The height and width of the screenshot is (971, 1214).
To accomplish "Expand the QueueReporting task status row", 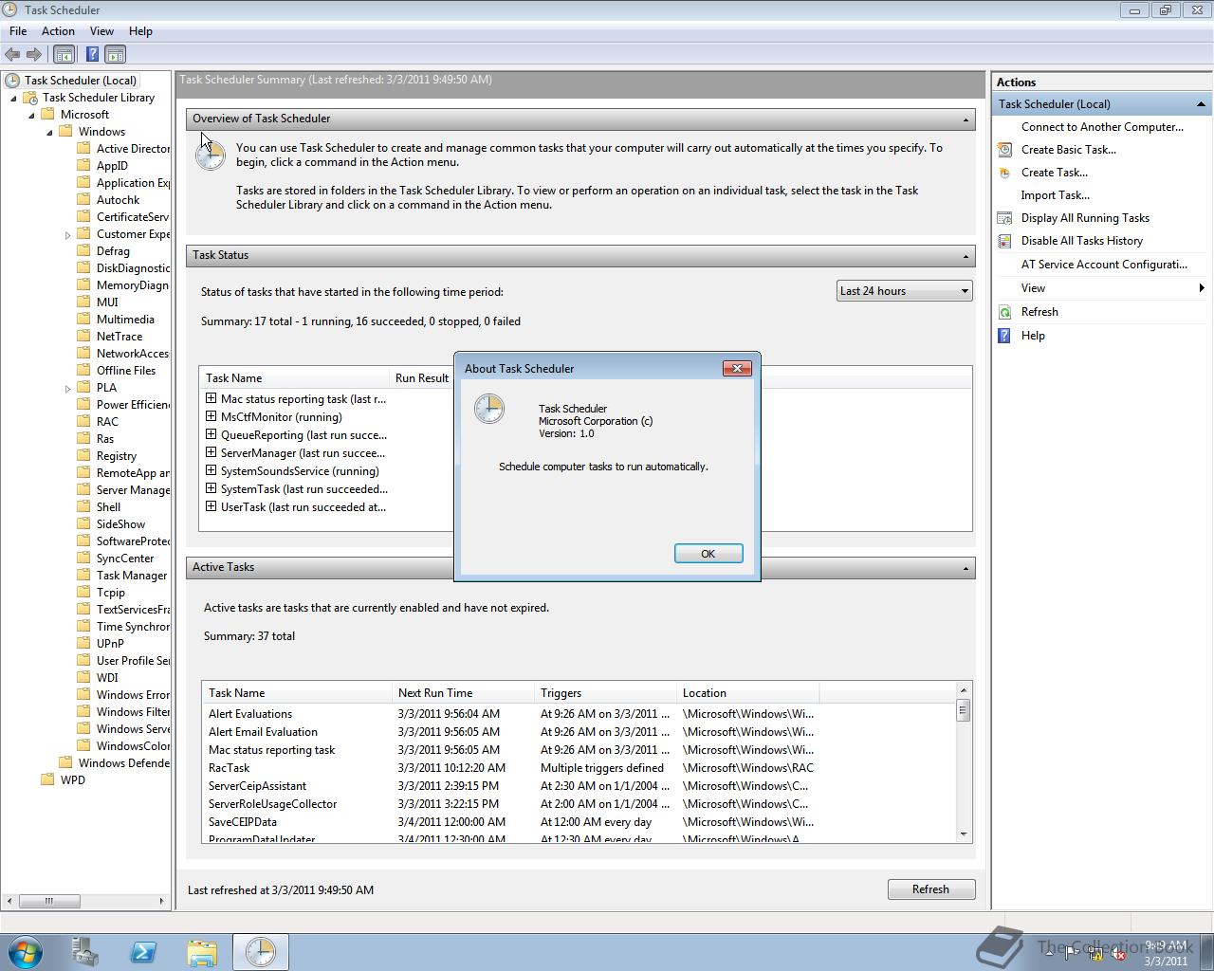I will click(x=211, y=434).
